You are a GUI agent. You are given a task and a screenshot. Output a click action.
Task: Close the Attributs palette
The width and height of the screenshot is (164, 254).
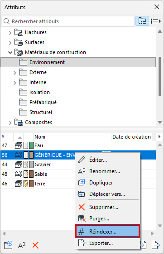(x=157, y=7)
